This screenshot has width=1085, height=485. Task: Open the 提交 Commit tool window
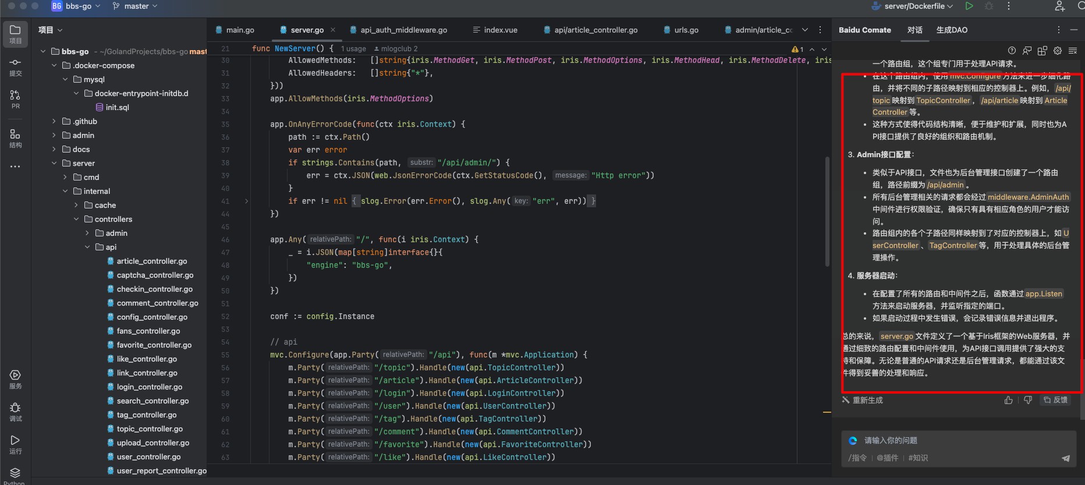(x=15, y=67)
